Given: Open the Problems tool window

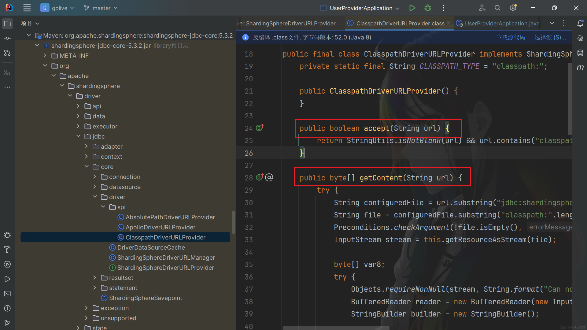Looking at the screenshot, I should tap(7, 308).
